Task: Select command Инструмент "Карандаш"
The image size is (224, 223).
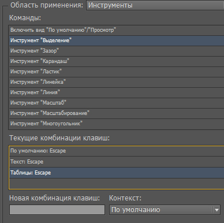Action: pos(117,61)
